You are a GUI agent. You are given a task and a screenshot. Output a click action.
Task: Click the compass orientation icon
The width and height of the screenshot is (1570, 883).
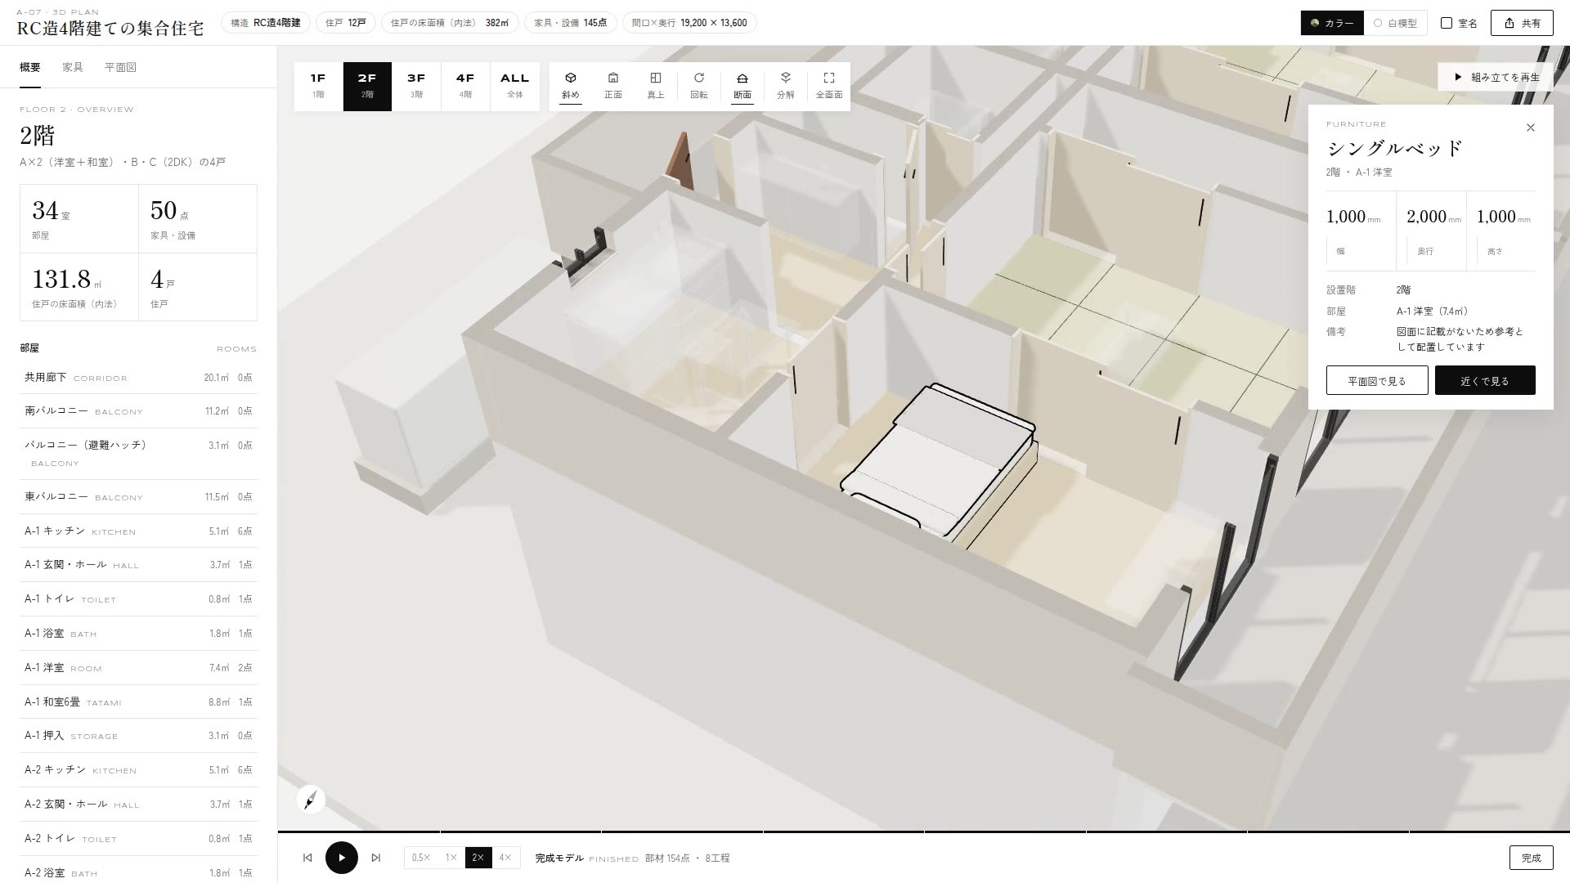(311, 799)
